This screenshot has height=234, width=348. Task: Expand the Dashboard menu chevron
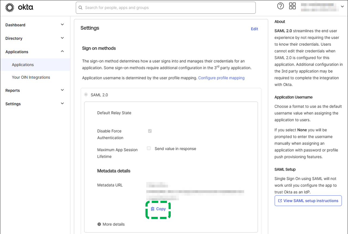pos(62,25)
